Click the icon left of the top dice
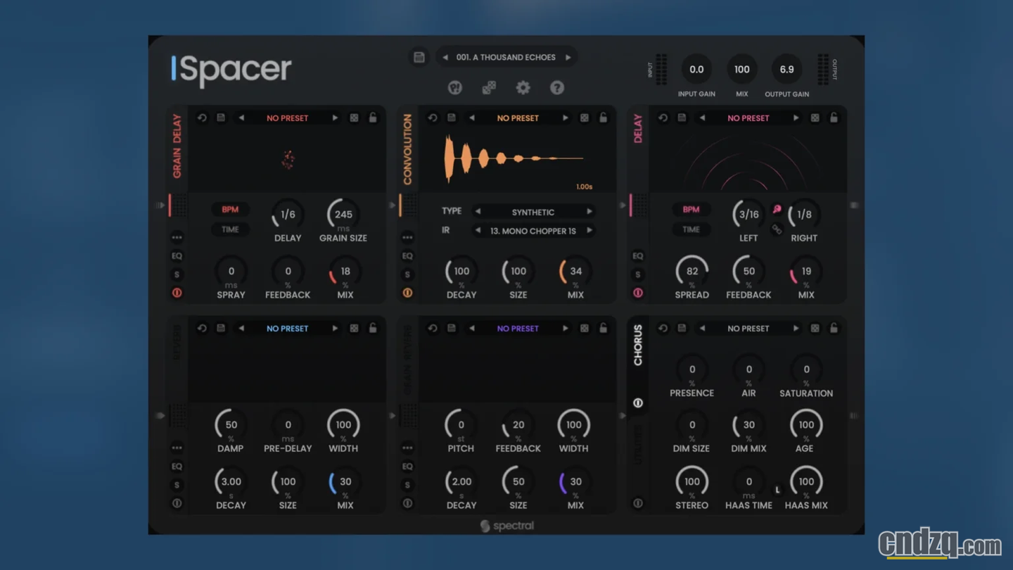Image resolution: width=1013 pixels, height=570 pixels. pyautogui.click(x=455, y=87)
